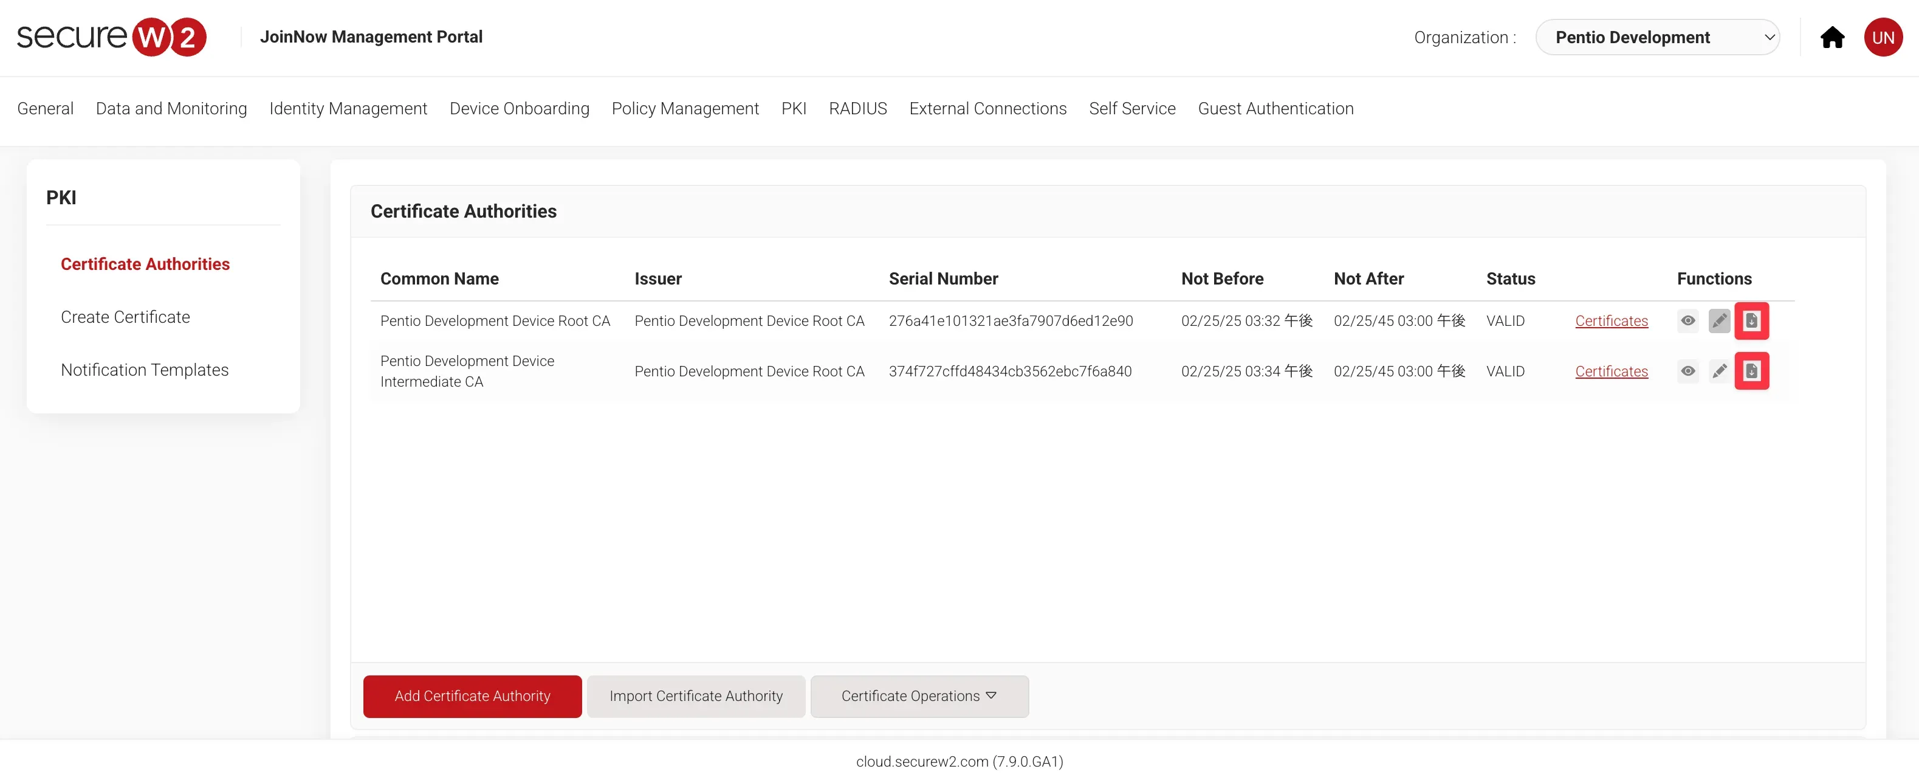Open the Device Onboarding menu
The image size is (1919, 780).
(x=519, y=109)
